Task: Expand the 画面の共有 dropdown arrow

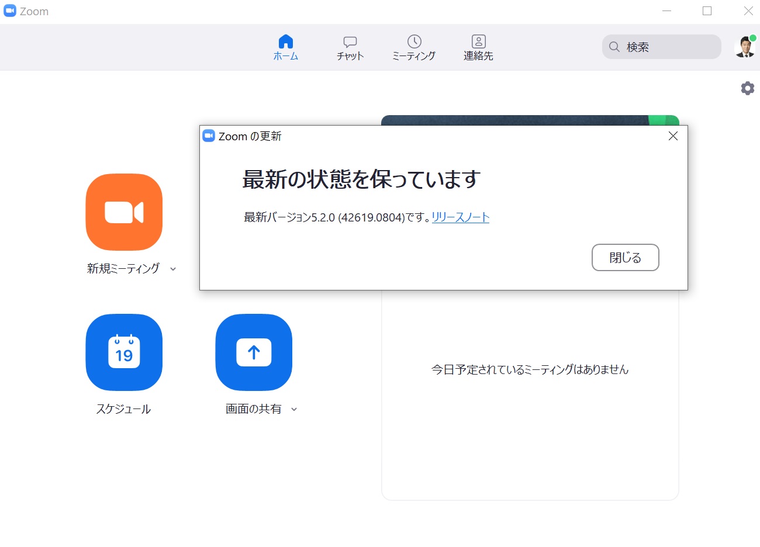Action: click(294, 410)
